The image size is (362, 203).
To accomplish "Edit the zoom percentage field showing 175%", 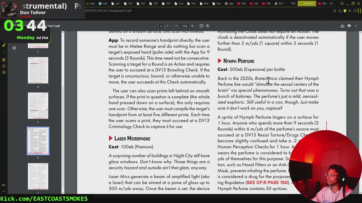I will pyautogui.click(x=184, y=26).
